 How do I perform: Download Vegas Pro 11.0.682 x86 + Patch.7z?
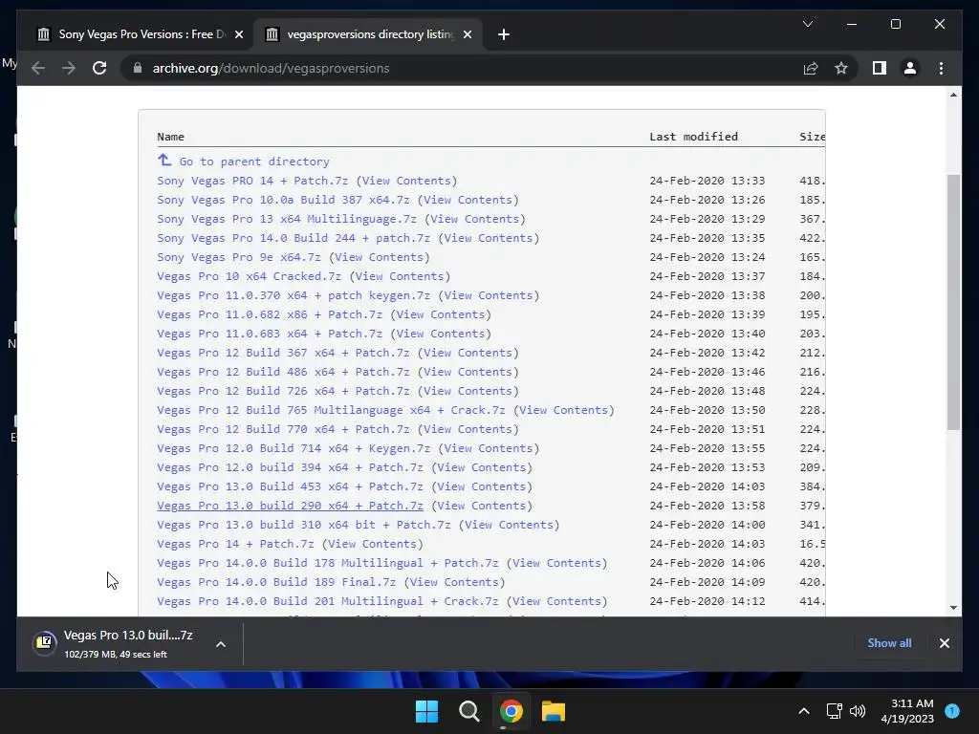point(270,313)
